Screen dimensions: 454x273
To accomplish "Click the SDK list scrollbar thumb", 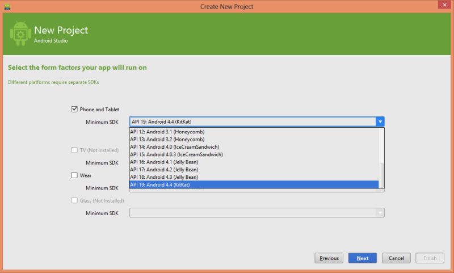I will pyautogui.click(x=381, y=175).
